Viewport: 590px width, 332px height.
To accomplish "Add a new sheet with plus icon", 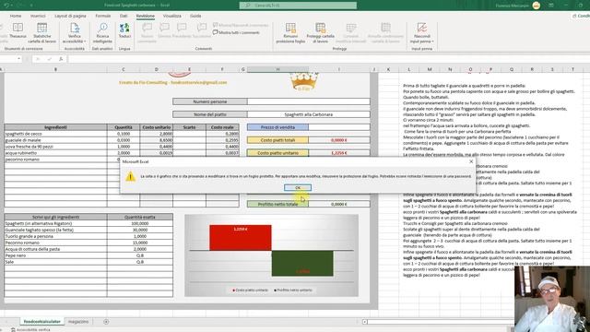I will (106, 322).
